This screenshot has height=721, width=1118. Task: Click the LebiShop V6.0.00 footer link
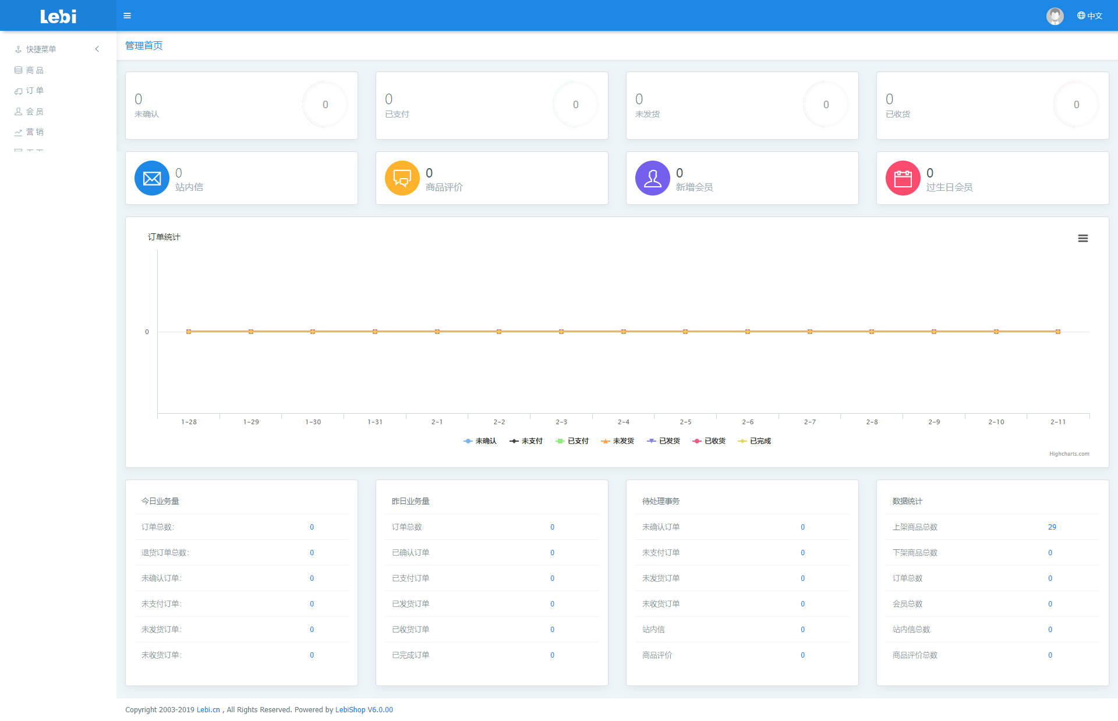(x=364, y=710)
